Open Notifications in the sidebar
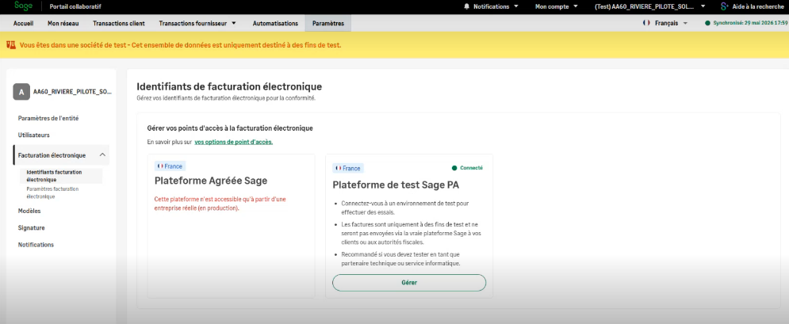This screenshot has width=789, height=324. [x=36, y=245]
